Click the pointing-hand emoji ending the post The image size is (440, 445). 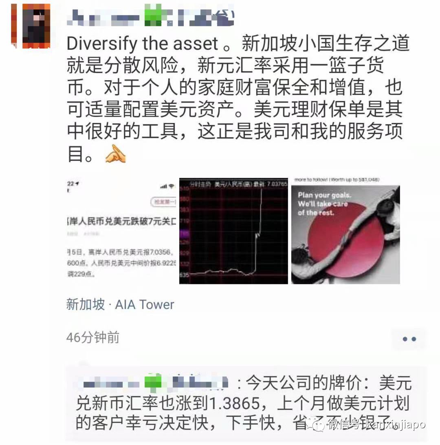pyautogui.click(x=115, y=154)
